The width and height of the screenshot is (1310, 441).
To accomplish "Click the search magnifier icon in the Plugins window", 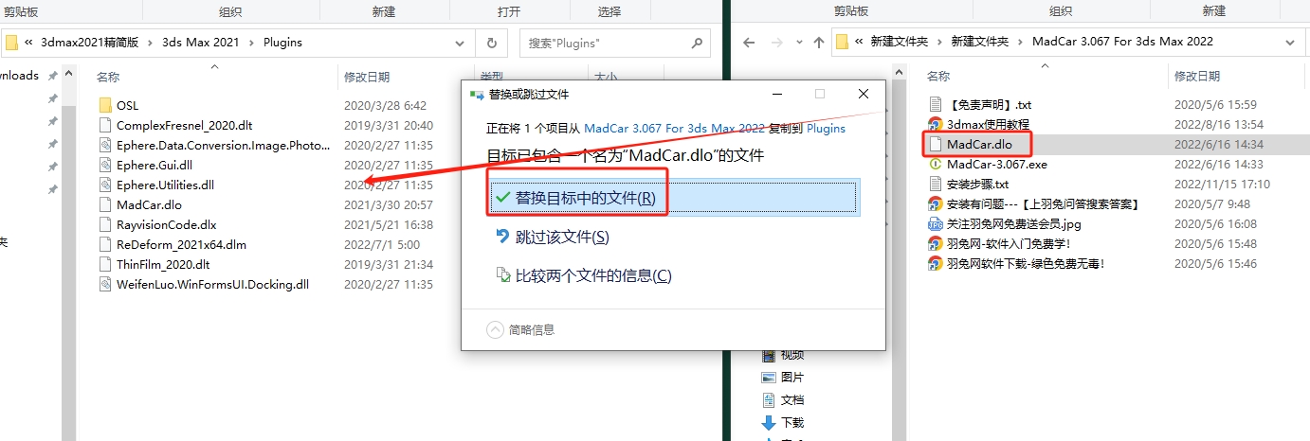I will [x=696, y=43].
